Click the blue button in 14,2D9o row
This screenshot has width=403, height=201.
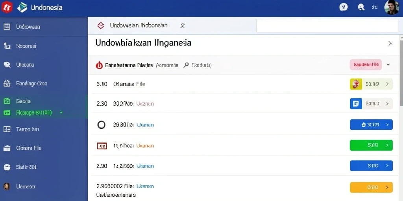[371, 166]
